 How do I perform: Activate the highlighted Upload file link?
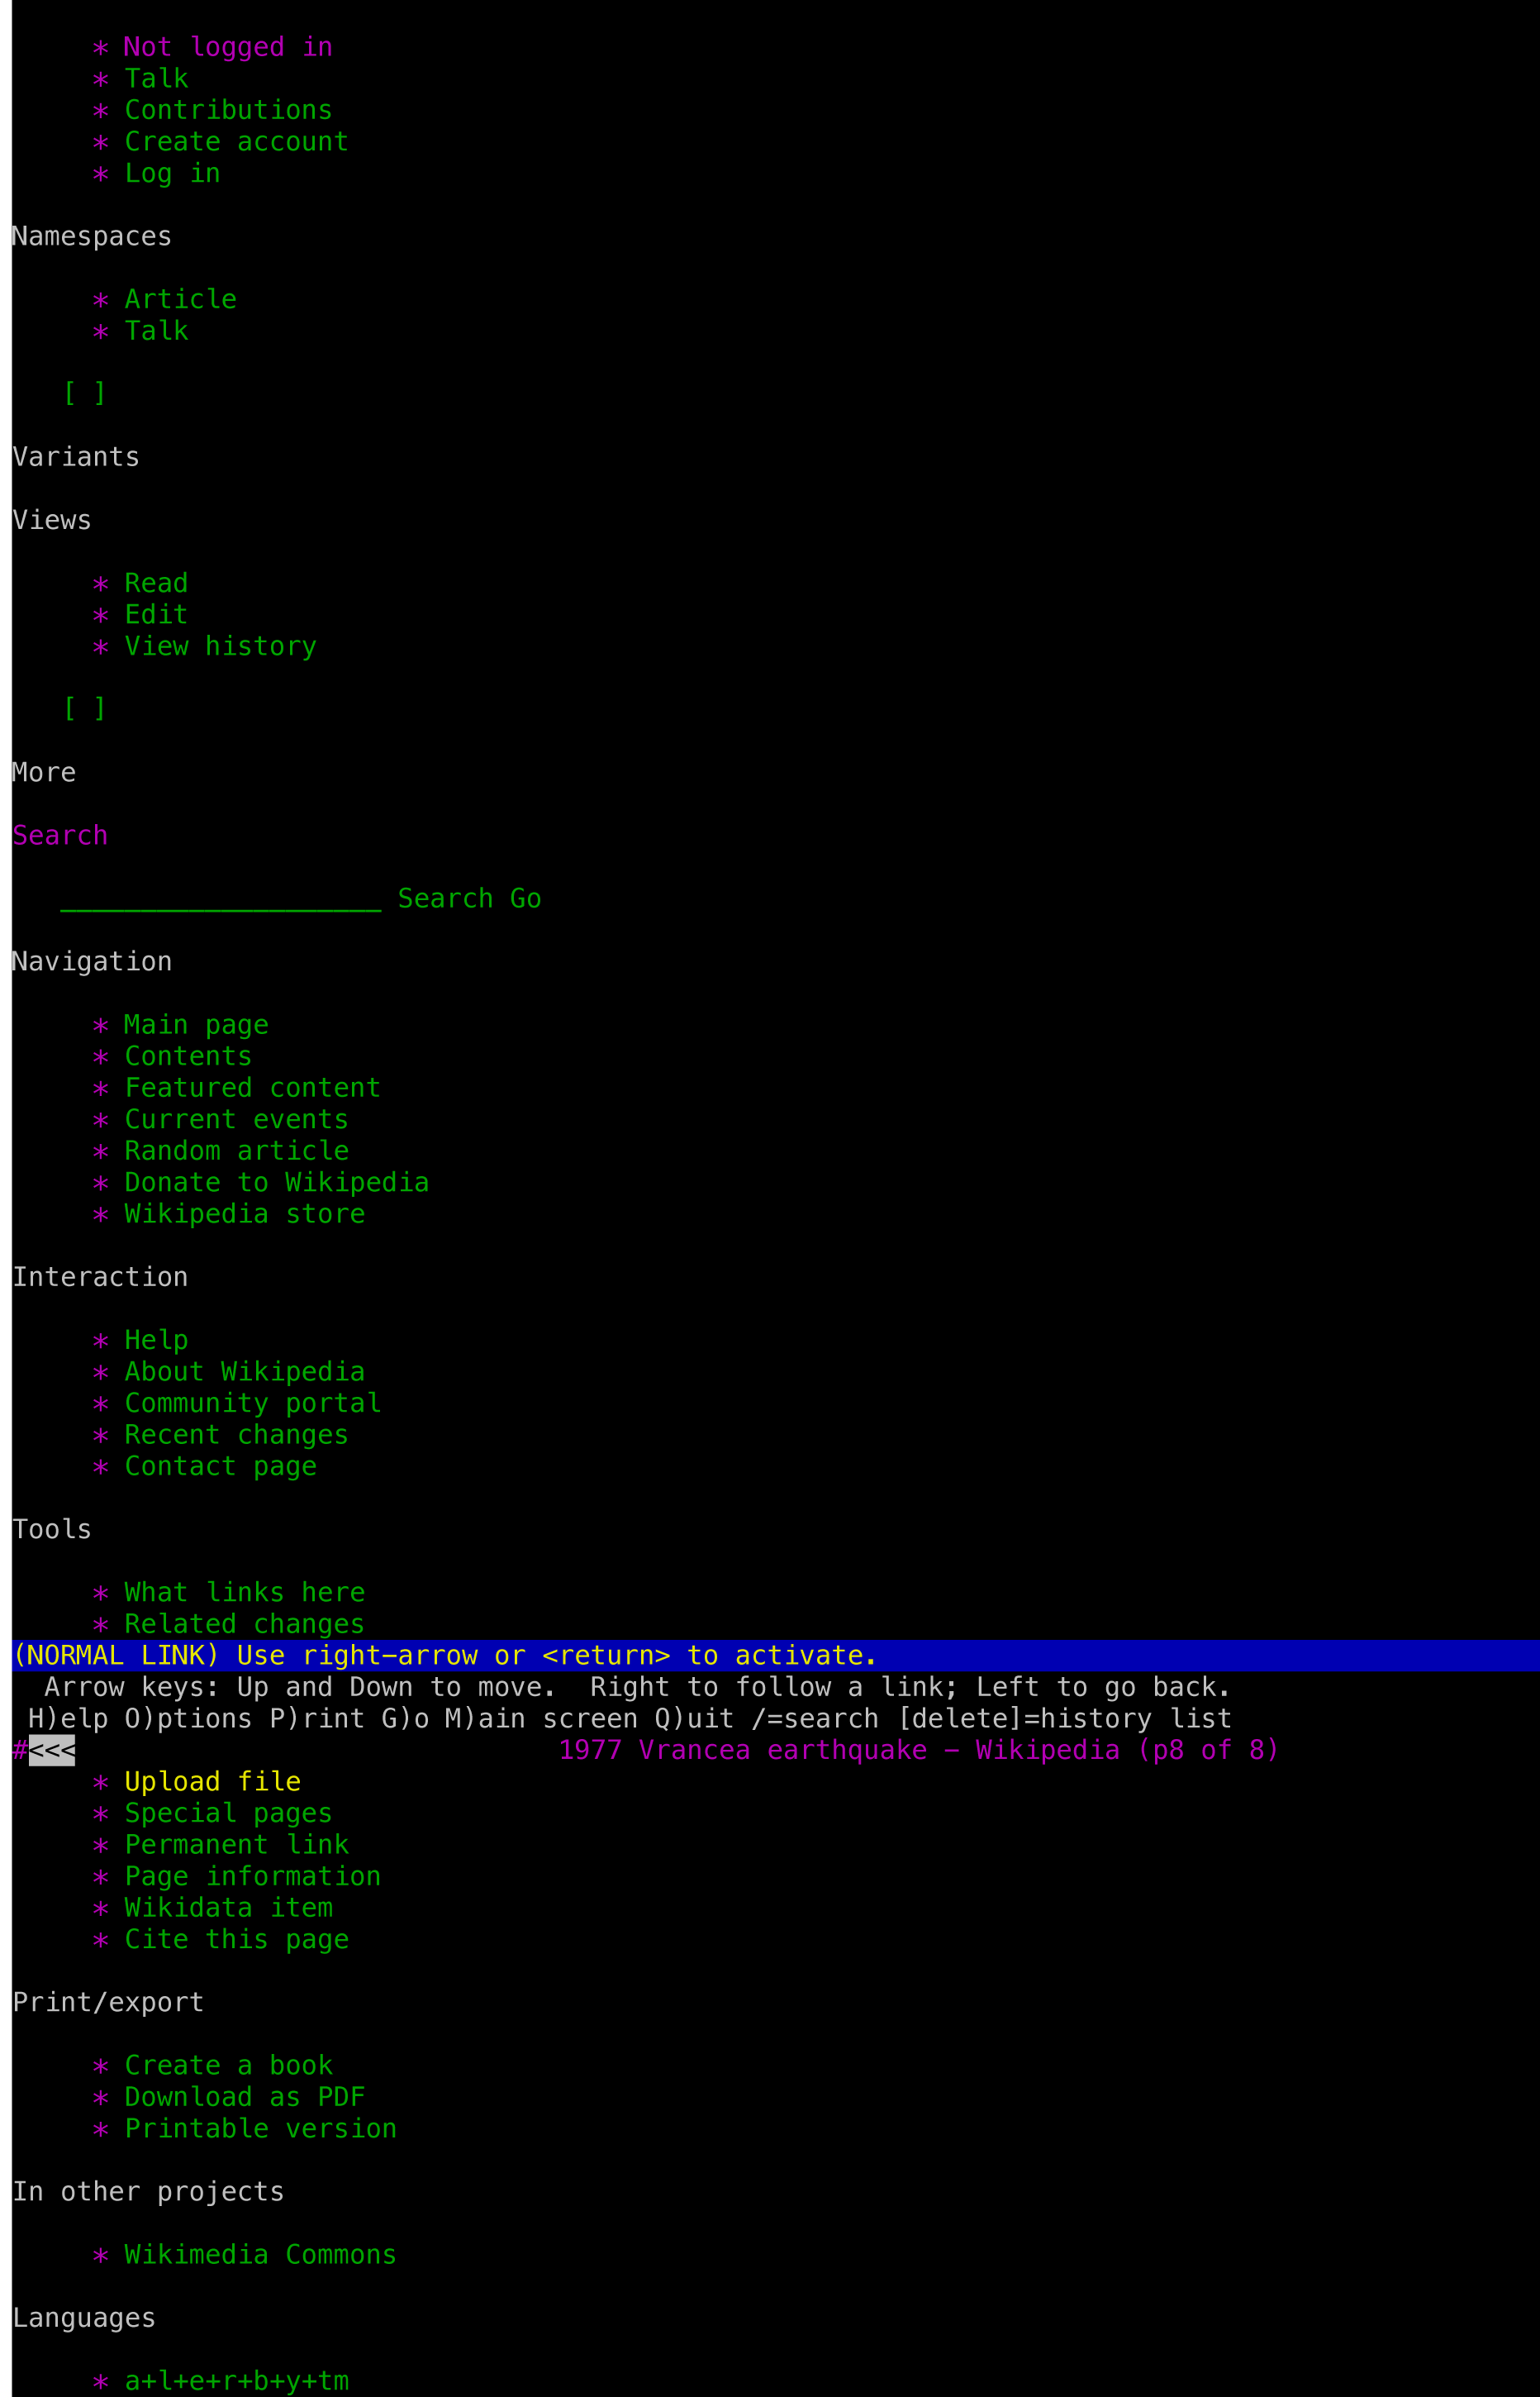[212, 1782]
